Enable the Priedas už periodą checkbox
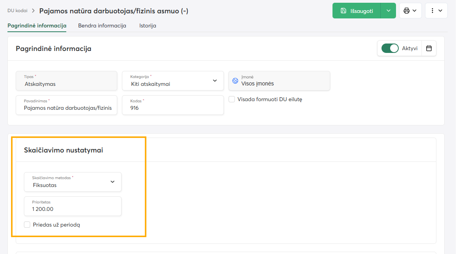456x254 pixels. click(27, 225)
